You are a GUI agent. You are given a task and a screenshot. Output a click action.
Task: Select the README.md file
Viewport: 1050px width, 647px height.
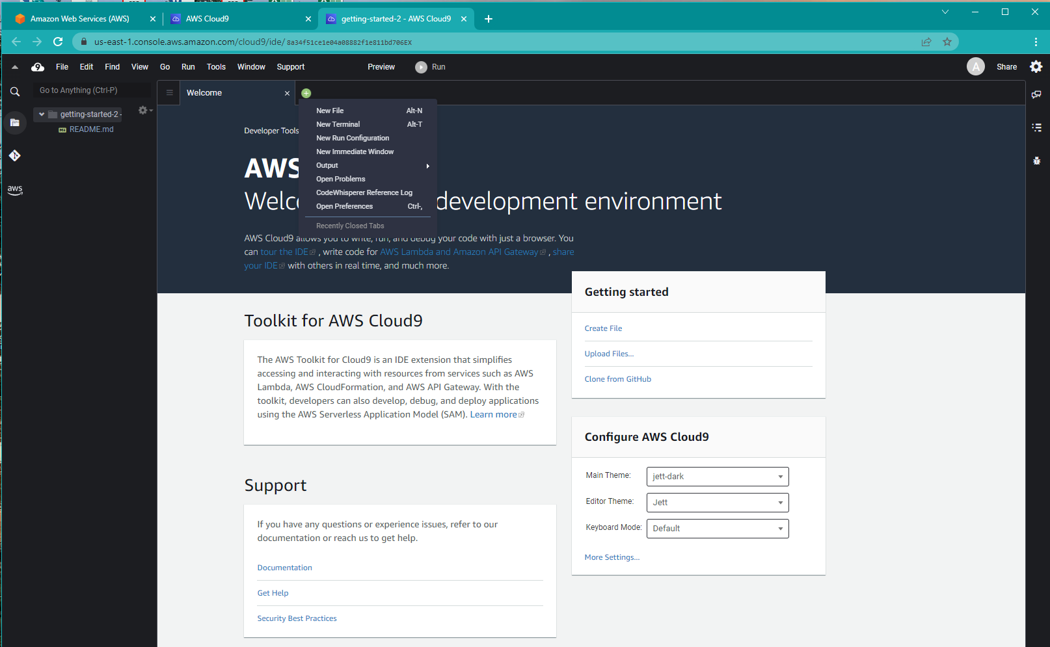(x=92, y=129)
